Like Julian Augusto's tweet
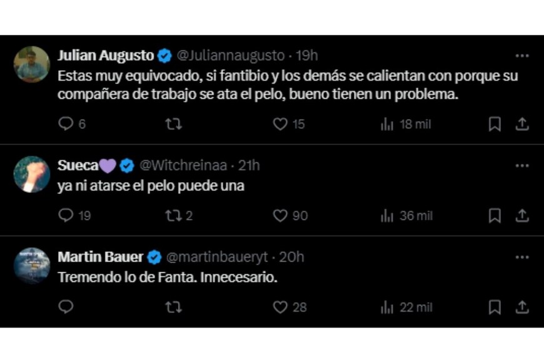Screen dimensions: 544x363 pyautogui.click(x=281, y=124)
